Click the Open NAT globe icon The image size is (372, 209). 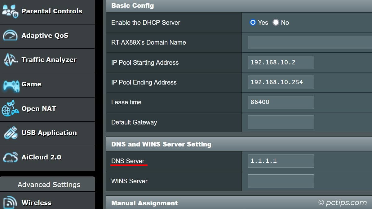pyautogui.click(x=11, y=109)
